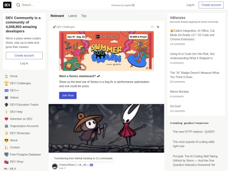
Task: Click the DEV++ badge icon in sidebar
Action: pos(6,90)
